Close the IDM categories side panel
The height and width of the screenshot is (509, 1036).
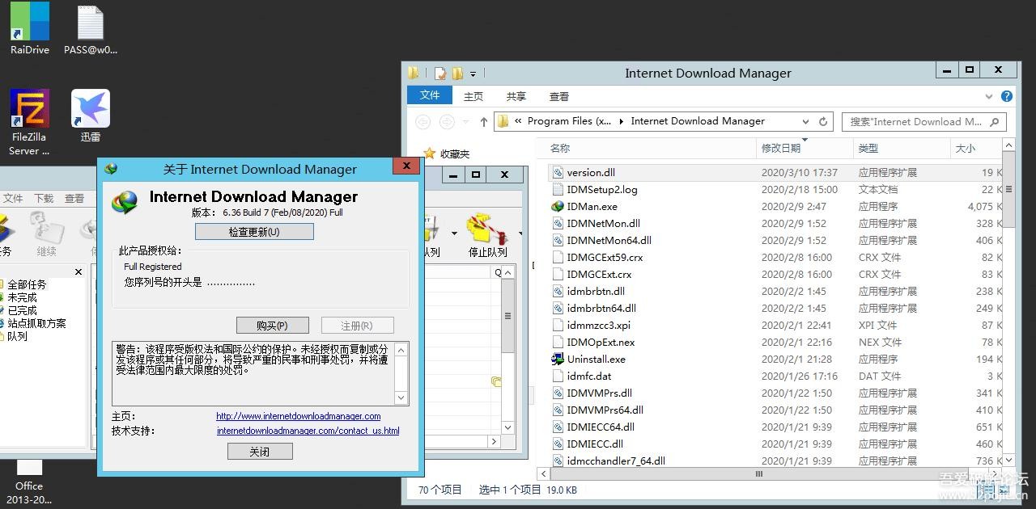(x=79, y=272)
